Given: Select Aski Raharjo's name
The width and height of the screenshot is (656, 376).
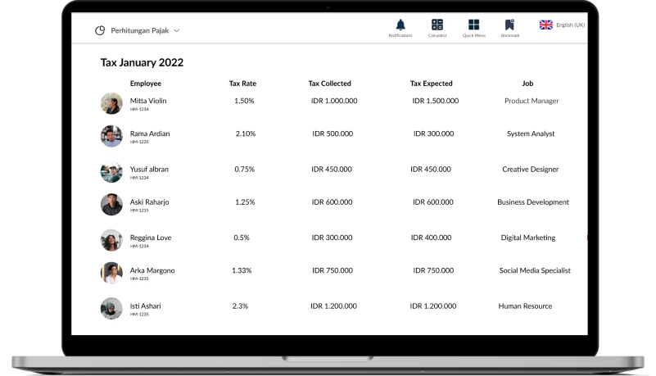Looking at the screenshot, I should (x=149, y=202).
